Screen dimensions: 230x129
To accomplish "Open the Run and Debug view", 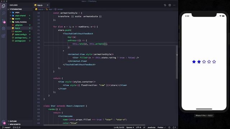I will pyautogui.click(x=3, y=28).
